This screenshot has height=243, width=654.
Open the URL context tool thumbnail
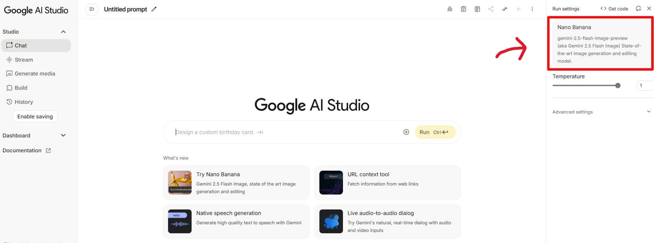point(331,182)
